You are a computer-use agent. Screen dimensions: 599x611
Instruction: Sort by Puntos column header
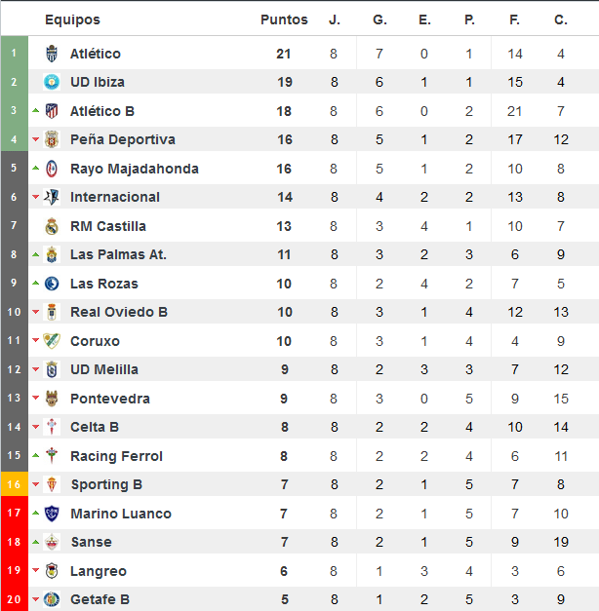(284, 19)
